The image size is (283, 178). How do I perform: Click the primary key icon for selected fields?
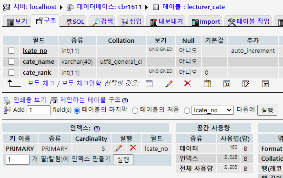click(207, 84)
